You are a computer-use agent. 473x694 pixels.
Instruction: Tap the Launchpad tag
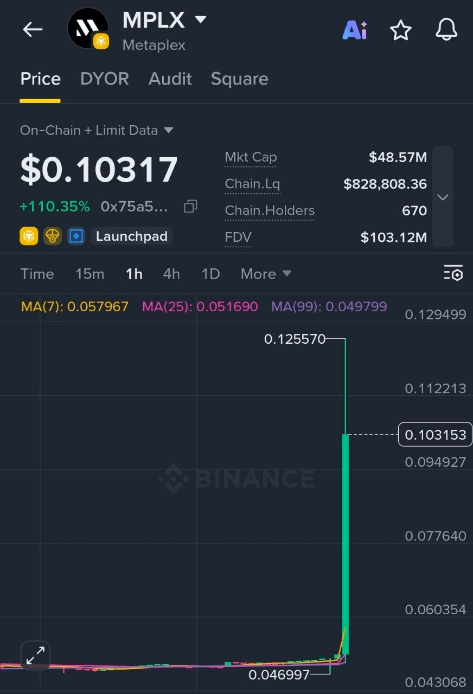(x=132, y=236)
